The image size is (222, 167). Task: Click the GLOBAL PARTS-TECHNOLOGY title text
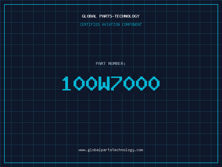(x=111, y=16)
